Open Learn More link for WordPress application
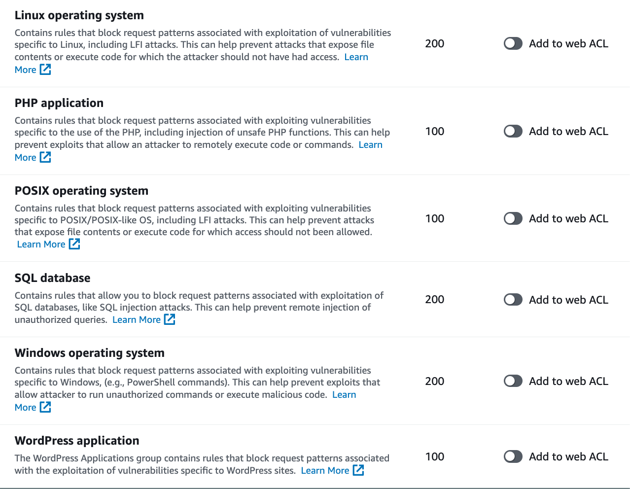The height and width of the screenshot is (489, 630). pos(325,470)
